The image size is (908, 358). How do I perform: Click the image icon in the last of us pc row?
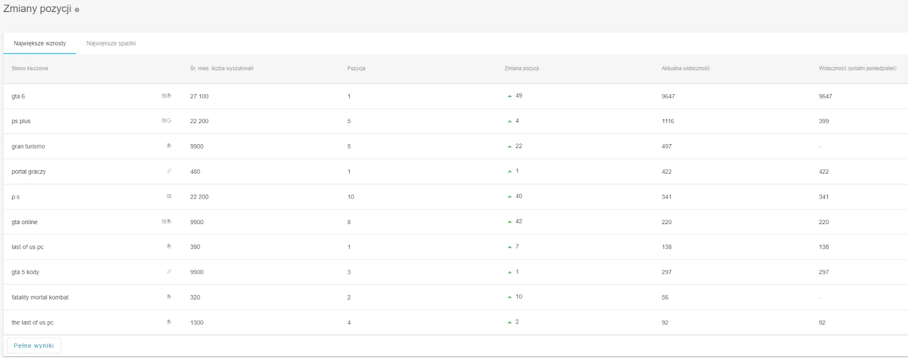pos(169,322)
